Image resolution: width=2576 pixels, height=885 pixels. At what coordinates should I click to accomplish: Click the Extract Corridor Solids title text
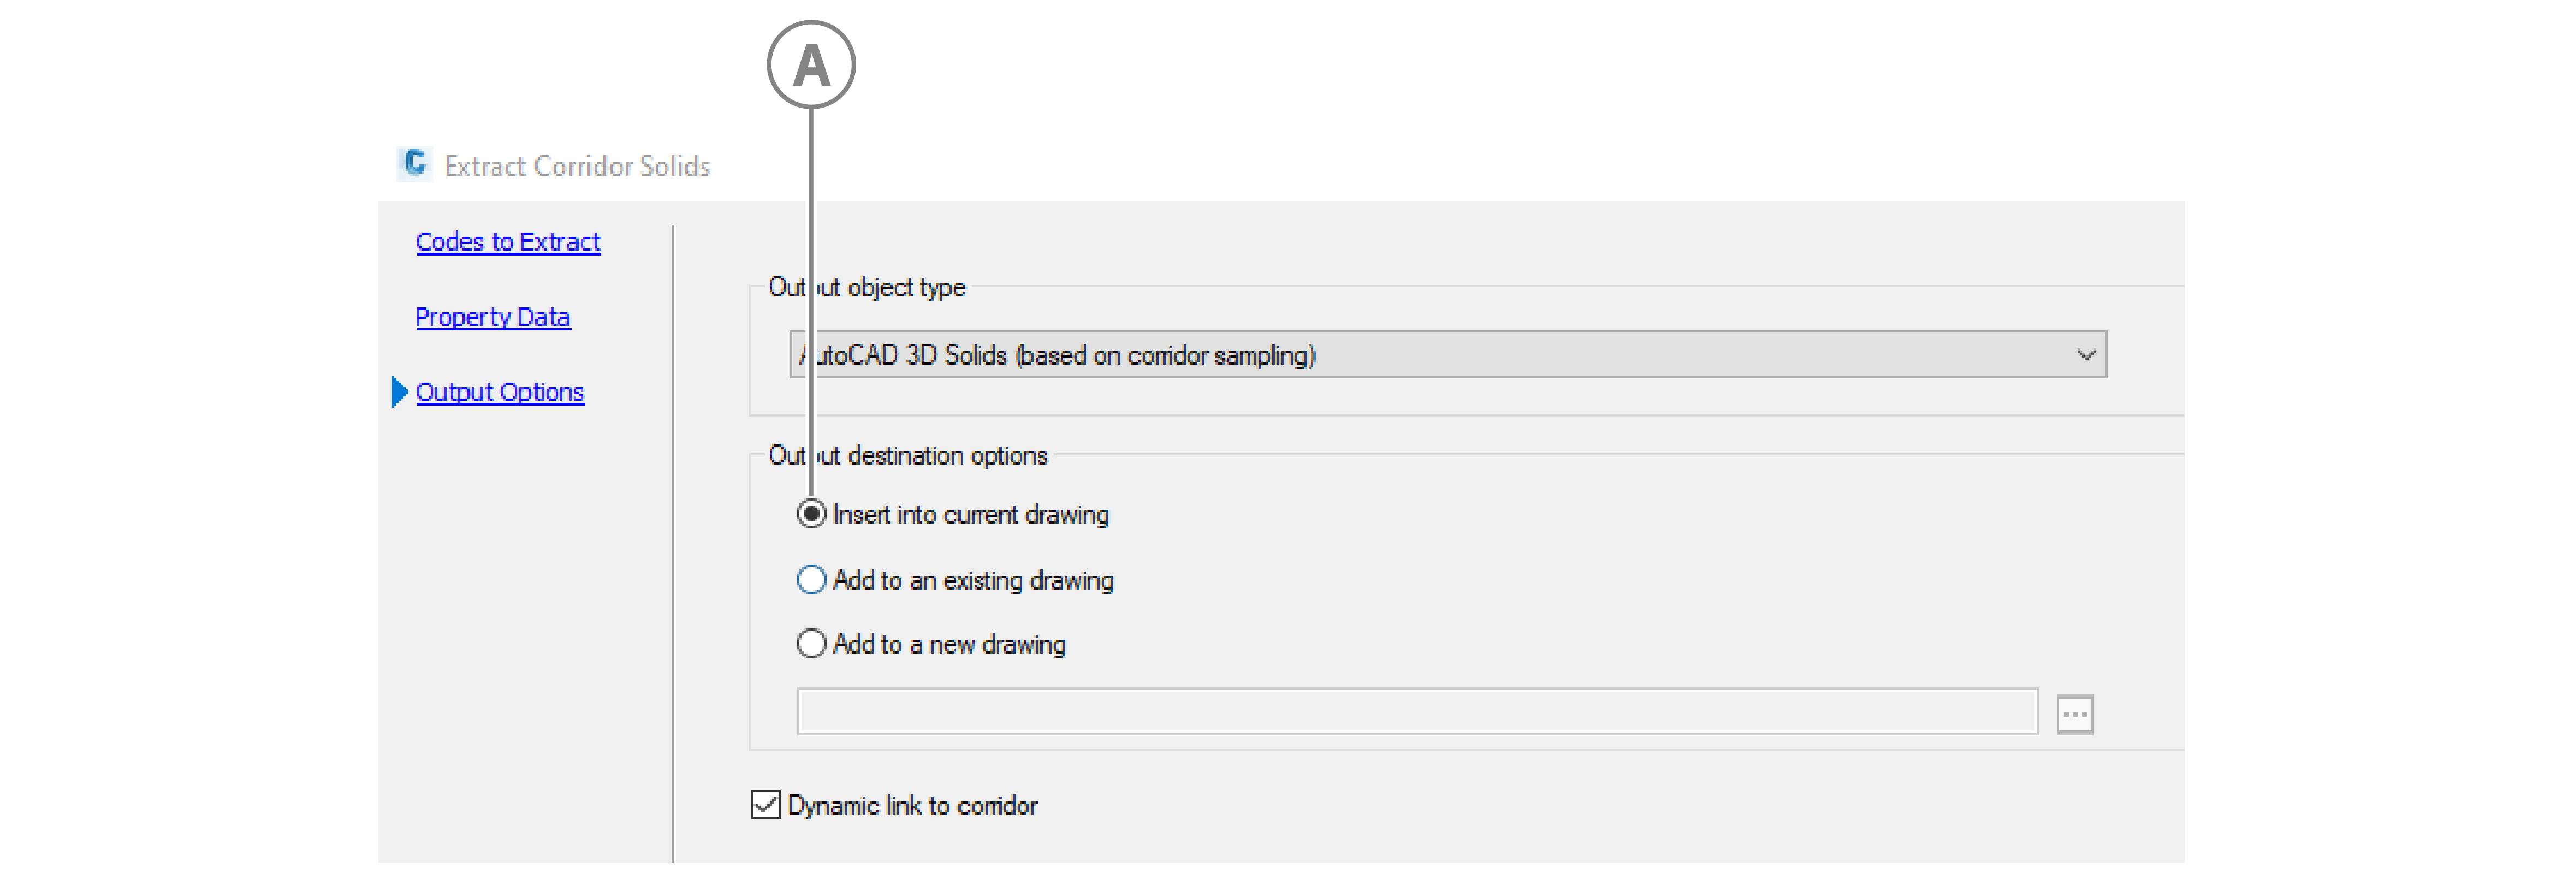click(577, 166)
